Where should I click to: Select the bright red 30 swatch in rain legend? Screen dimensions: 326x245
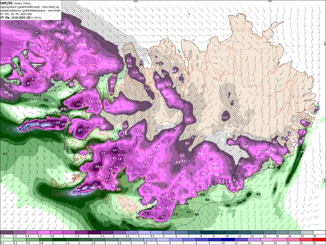coord(319,239)
